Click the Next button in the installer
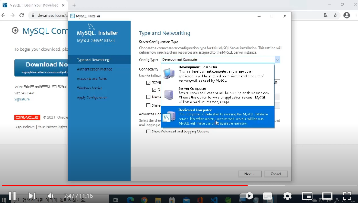The height and width of the screenshot is (203, 358). click(250, 174)
